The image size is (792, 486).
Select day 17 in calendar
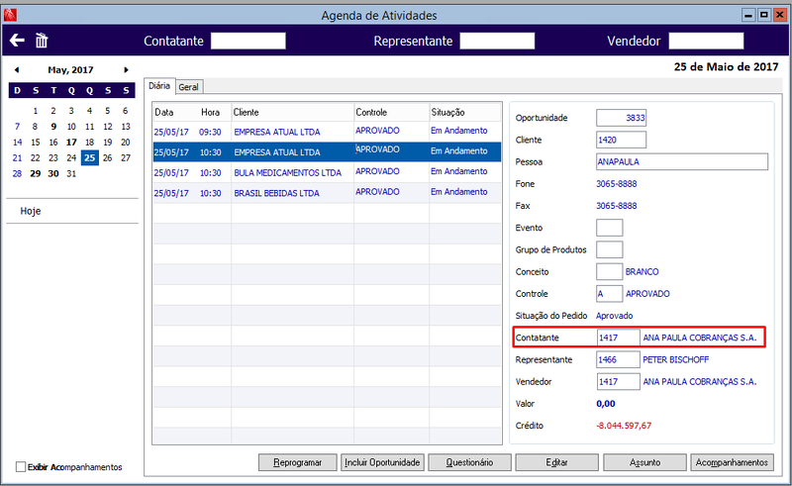(x=71, y=142)
